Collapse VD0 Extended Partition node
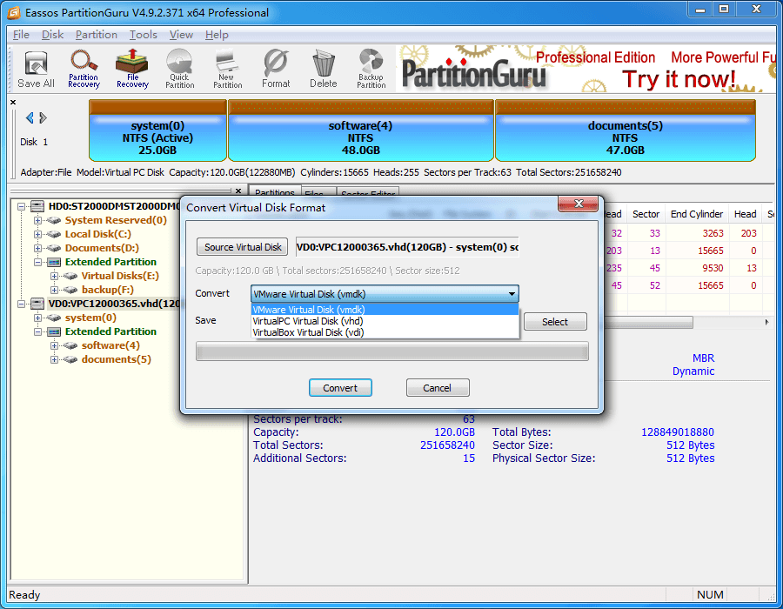Screen dimensions: 783x609 [x=37, y=331]
